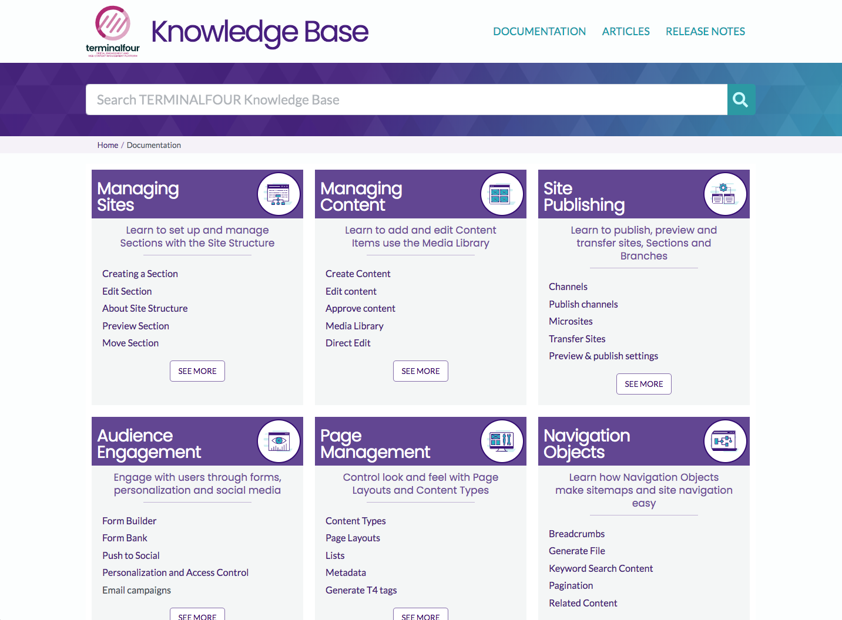Open the Creating a Section article
This screenshot has height=620, width=842.
tap(140, 273)
